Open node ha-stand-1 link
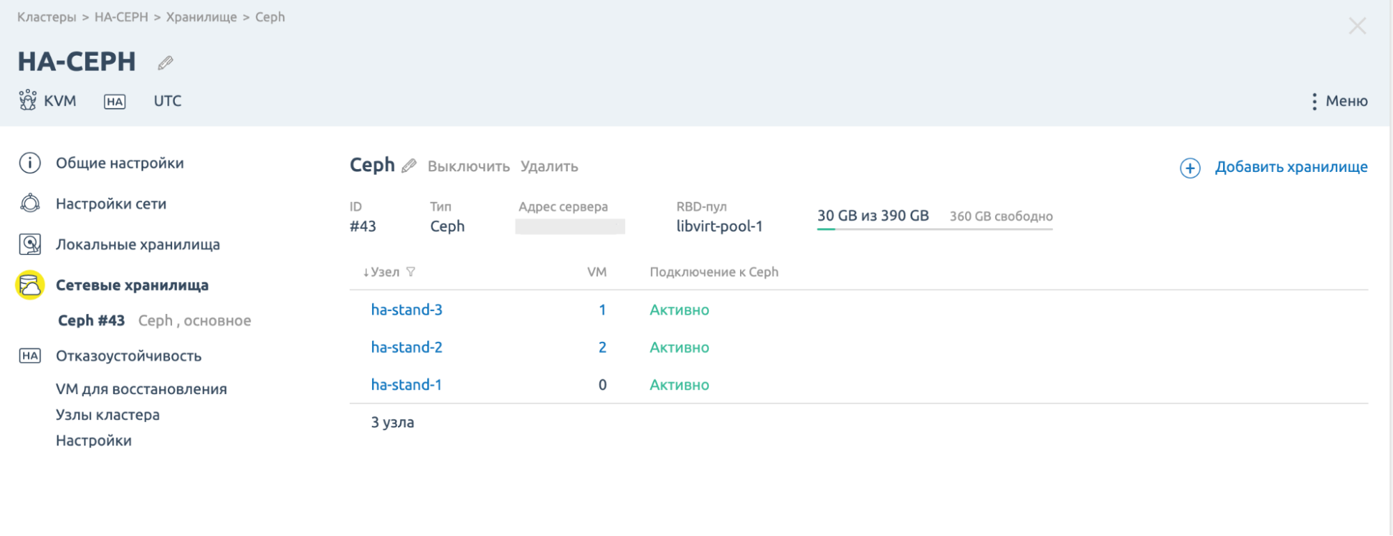The width and height of the screenshot is (1393, 536). pyautogui.click(x=406, y=385)
